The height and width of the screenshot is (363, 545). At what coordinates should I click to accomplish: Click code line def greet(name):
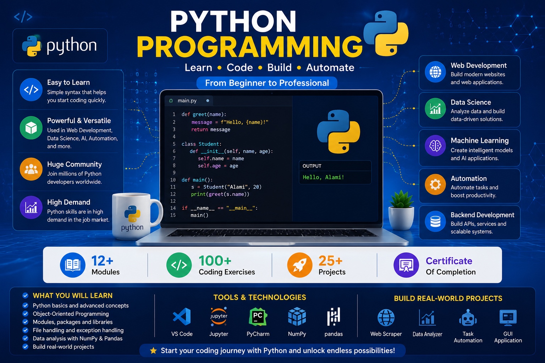tap(204, 115)
